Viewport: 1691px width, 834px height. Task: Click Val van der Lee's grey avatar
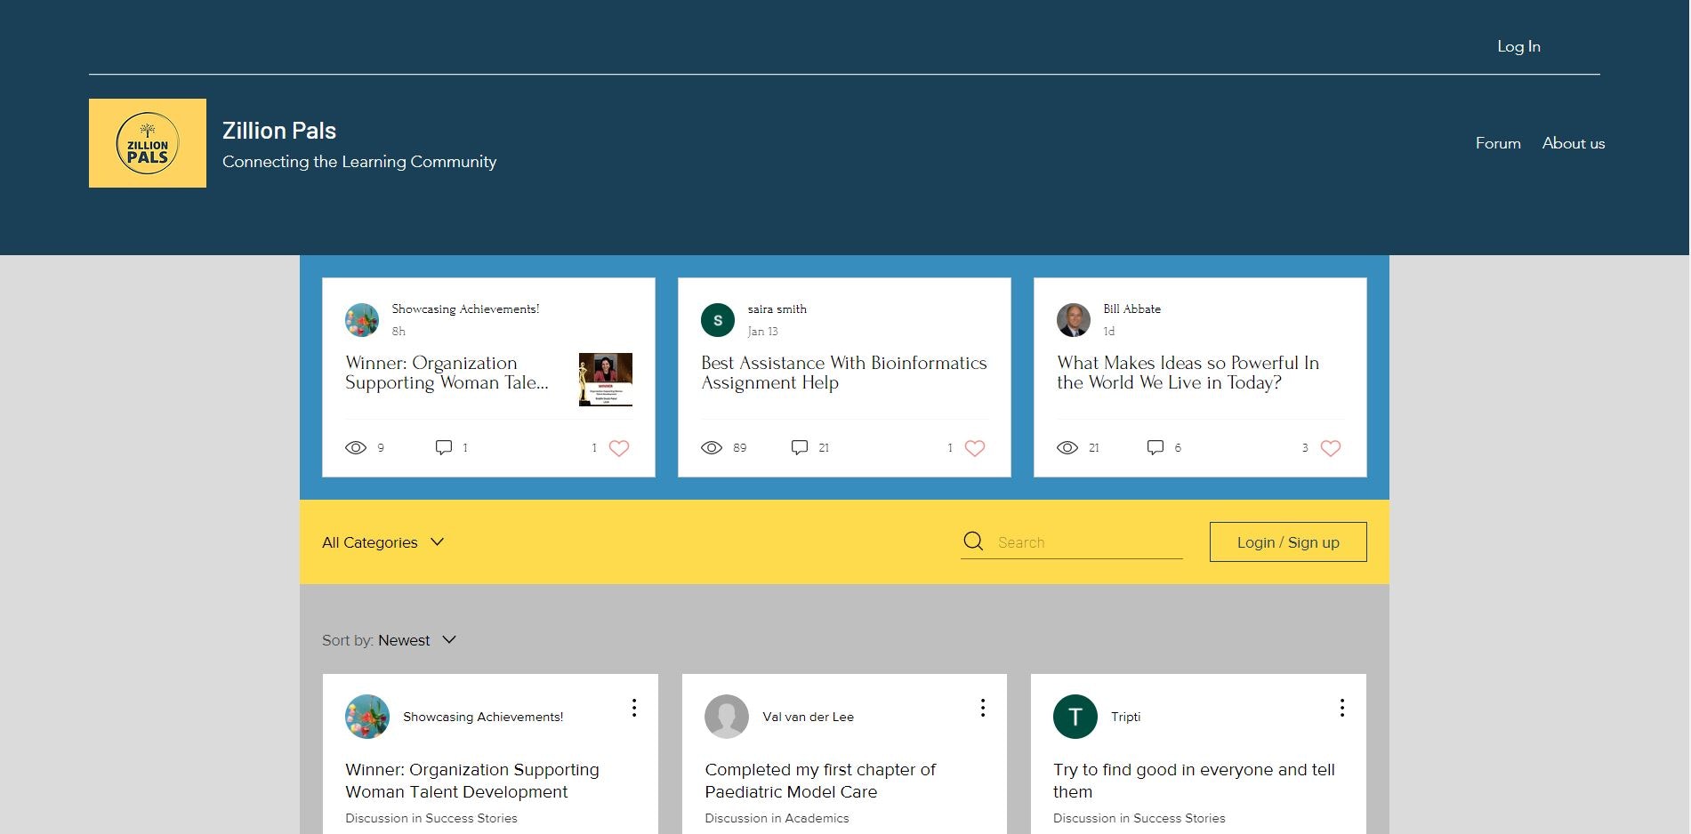[x=727, y=717]
